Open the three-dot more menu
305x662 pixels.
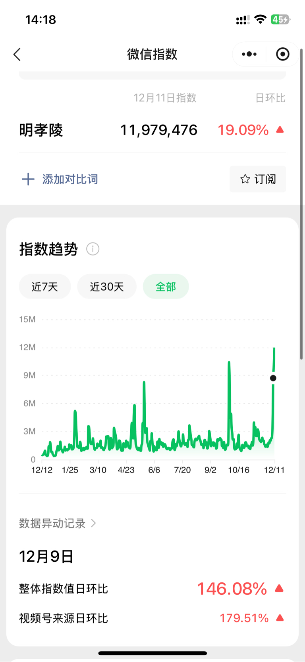[249, 54]
